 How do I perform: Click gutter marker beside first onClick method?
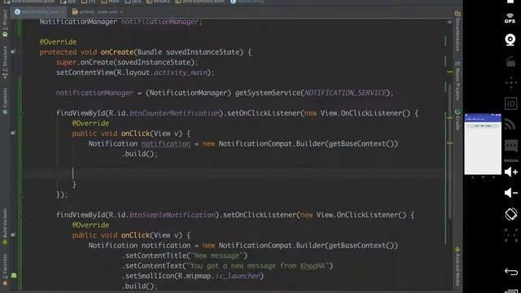click(x=13, y=133)
